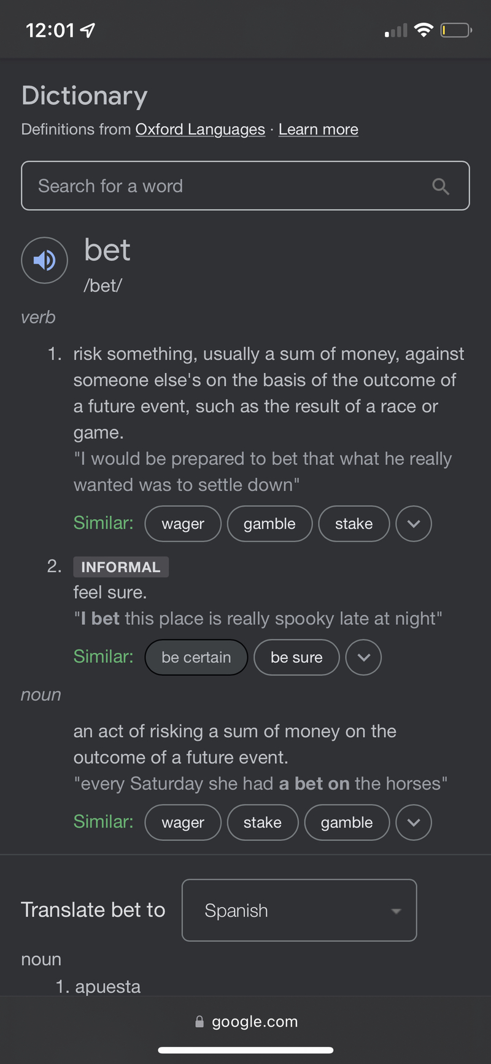Select the 'be sure' synonym chip
The image size is (491, 1064).
(x=296, y=657)
